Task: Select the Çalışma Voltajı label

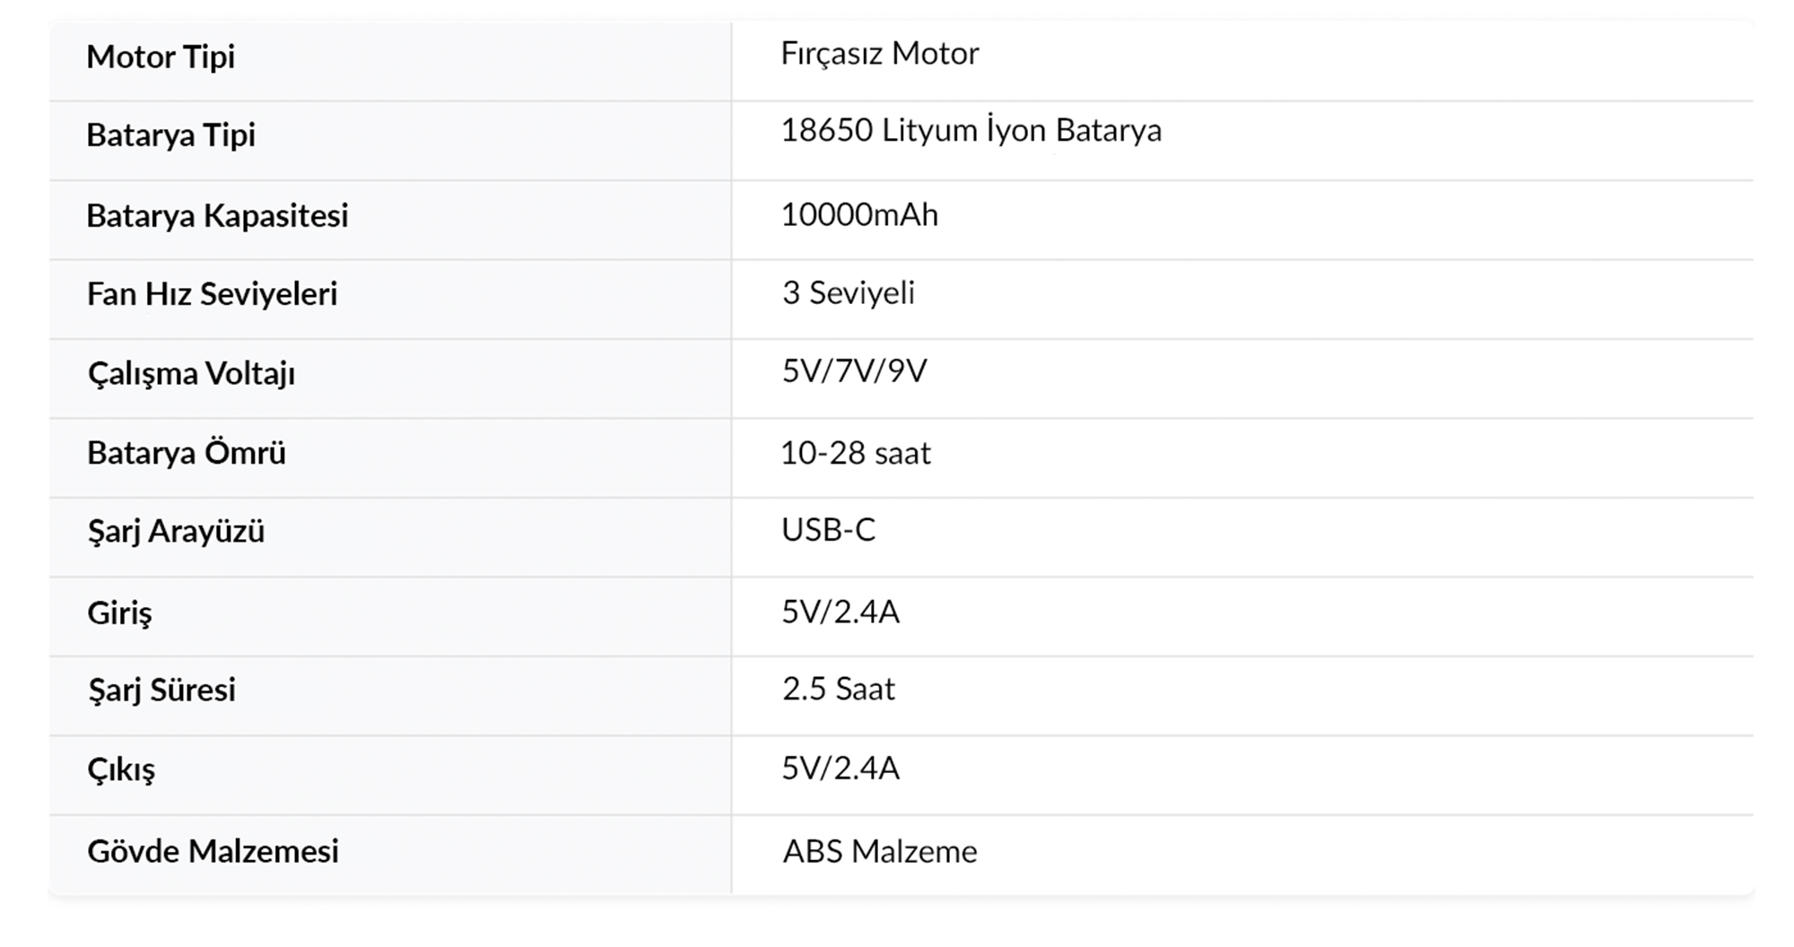Action: 191,374
